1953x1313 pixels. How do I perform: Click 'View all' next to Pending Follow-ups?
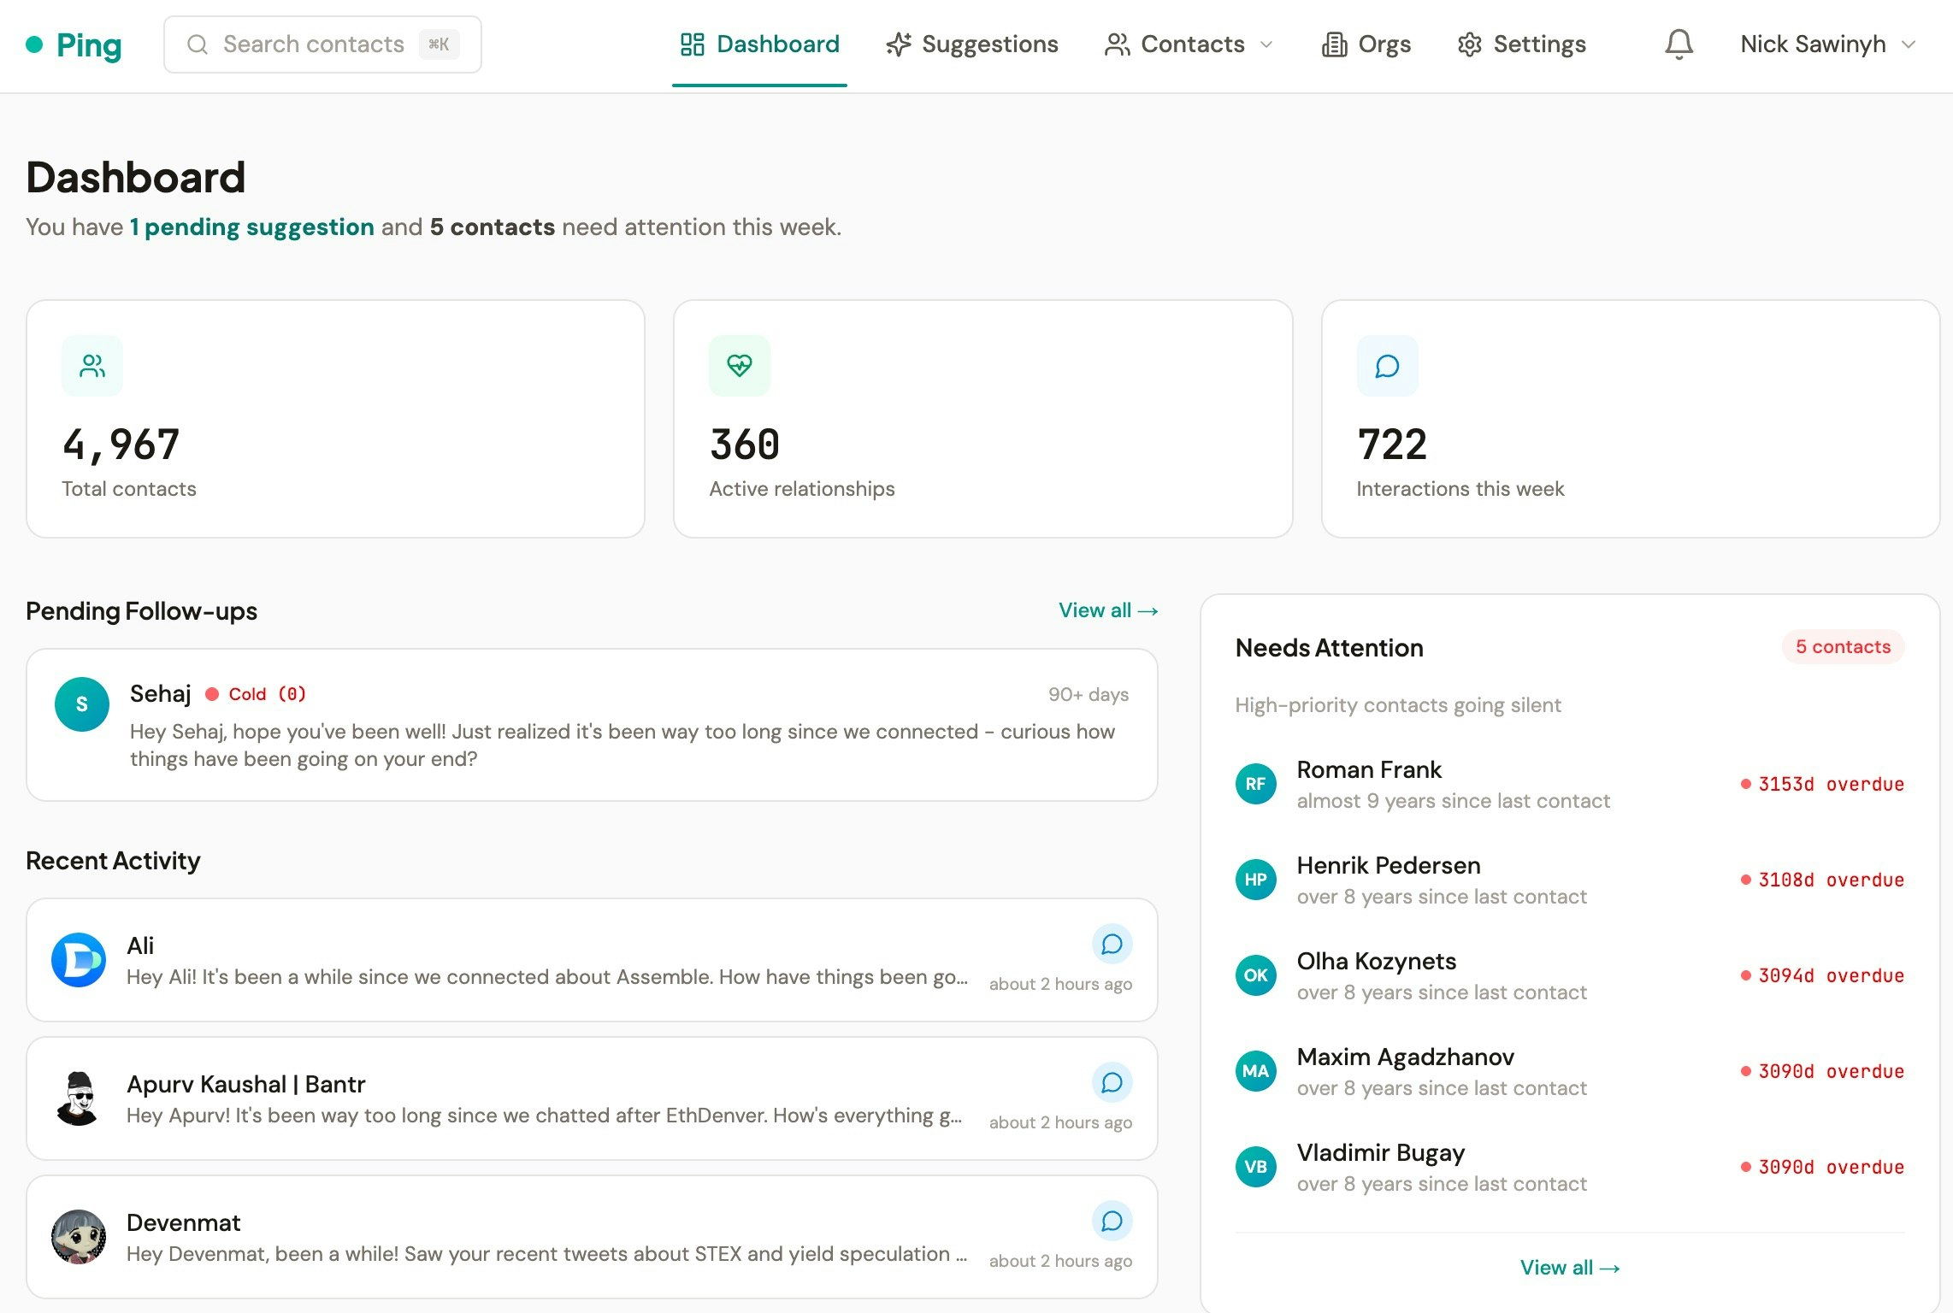click(1107, 609)
